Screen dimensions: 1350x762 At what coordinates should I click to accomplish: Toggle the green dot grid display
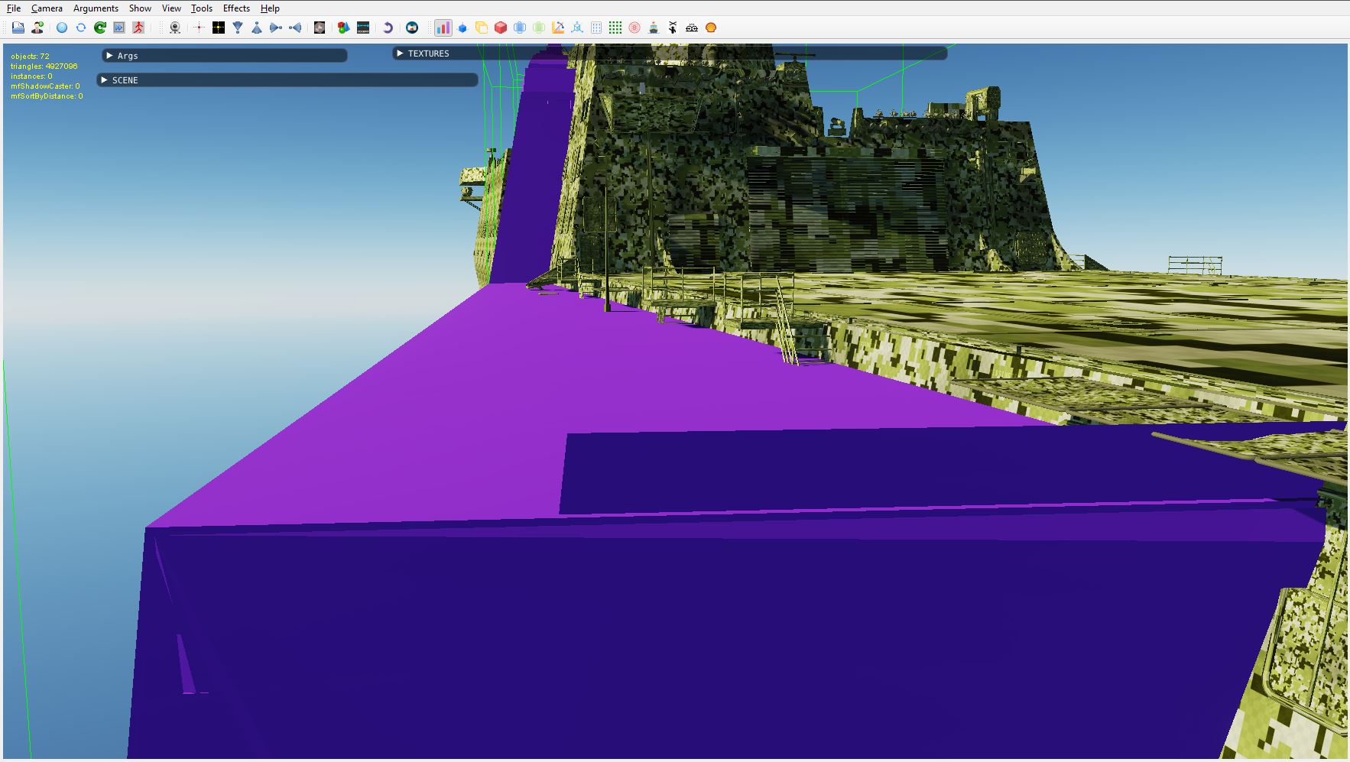tap(615, 28)
